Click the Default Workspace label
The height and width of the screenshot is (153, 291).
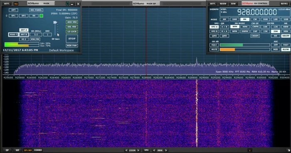pyautogui.click(x=62, y=50)
